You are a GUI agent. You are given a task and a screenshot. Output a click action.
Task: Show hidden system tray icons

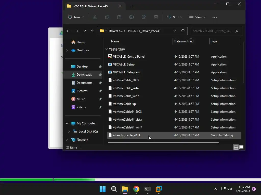tap(215, 189)
